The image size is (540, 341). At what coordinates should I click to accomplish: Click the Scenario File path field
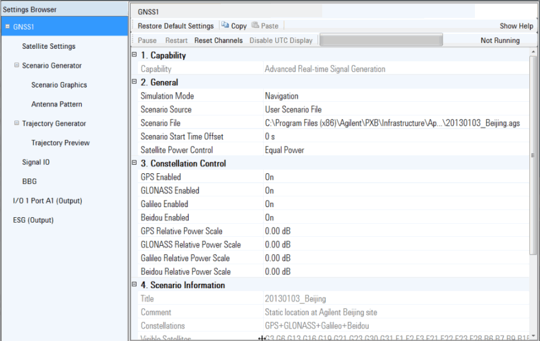[388, 123]
